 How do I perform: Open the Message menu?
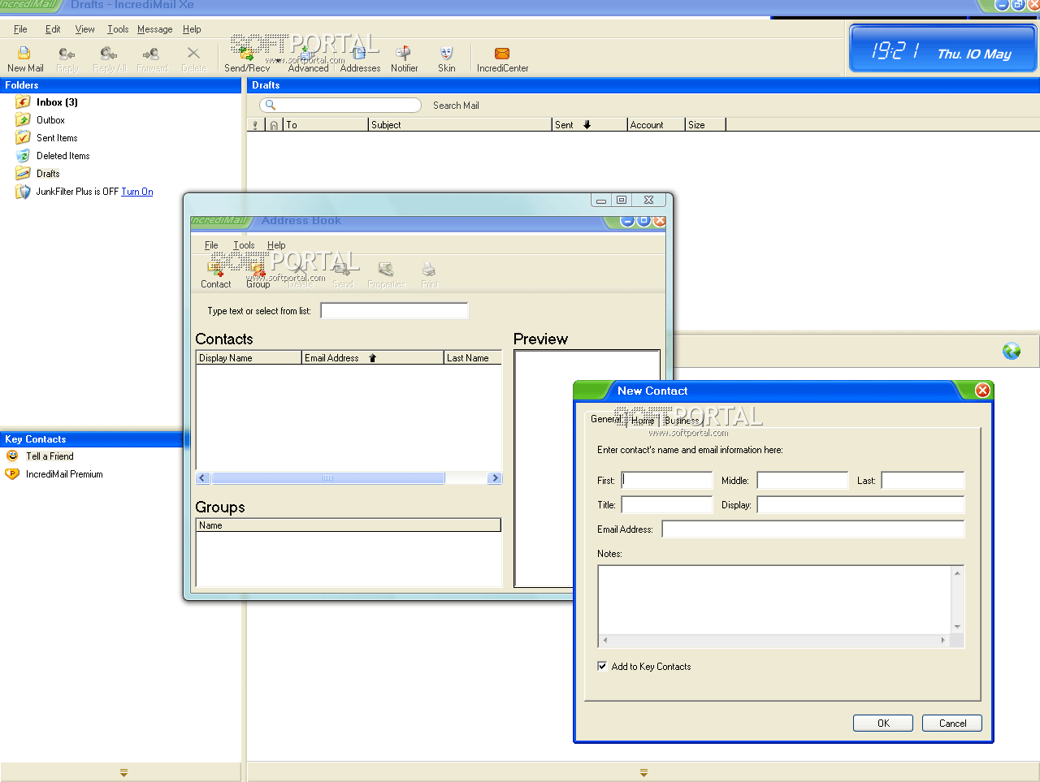[154, 29]
